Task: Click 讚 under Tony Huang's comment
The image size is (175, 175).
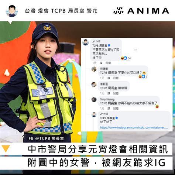Action: 109,108
